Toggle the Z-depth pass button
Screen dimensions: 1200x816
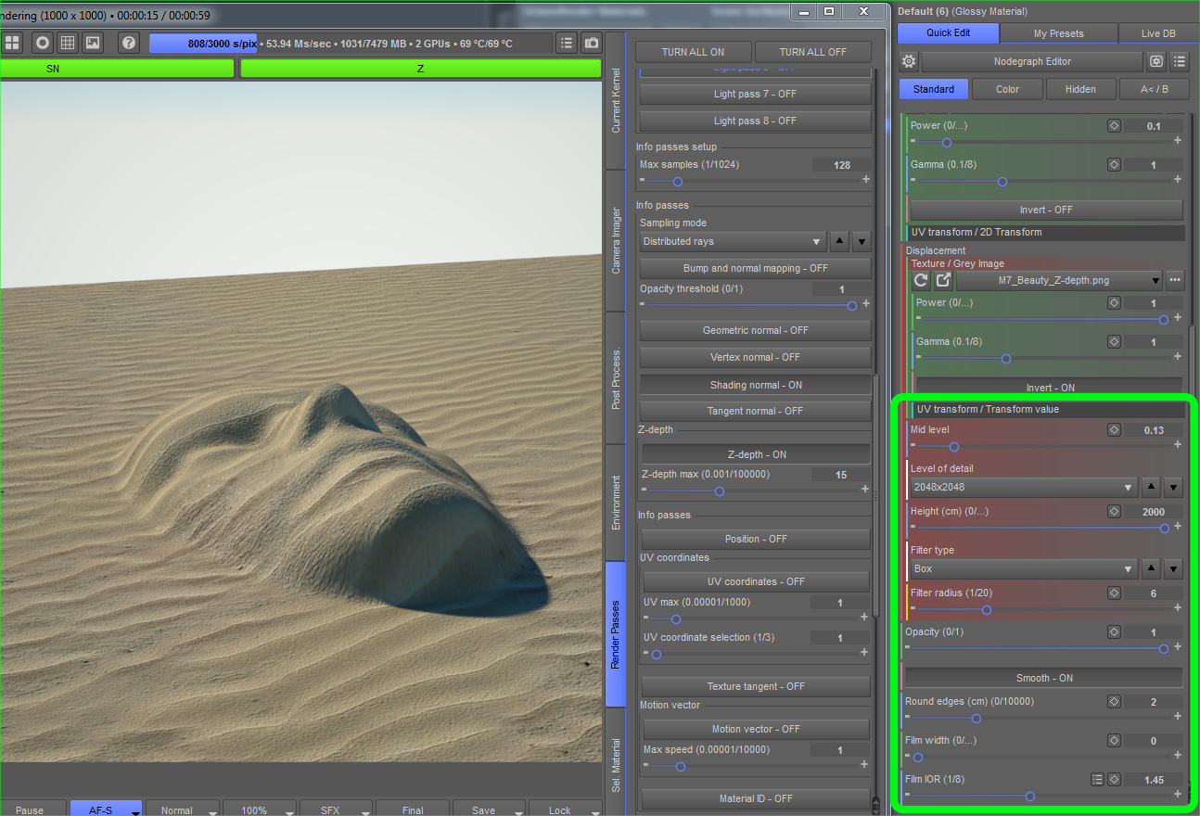(755, 454)
